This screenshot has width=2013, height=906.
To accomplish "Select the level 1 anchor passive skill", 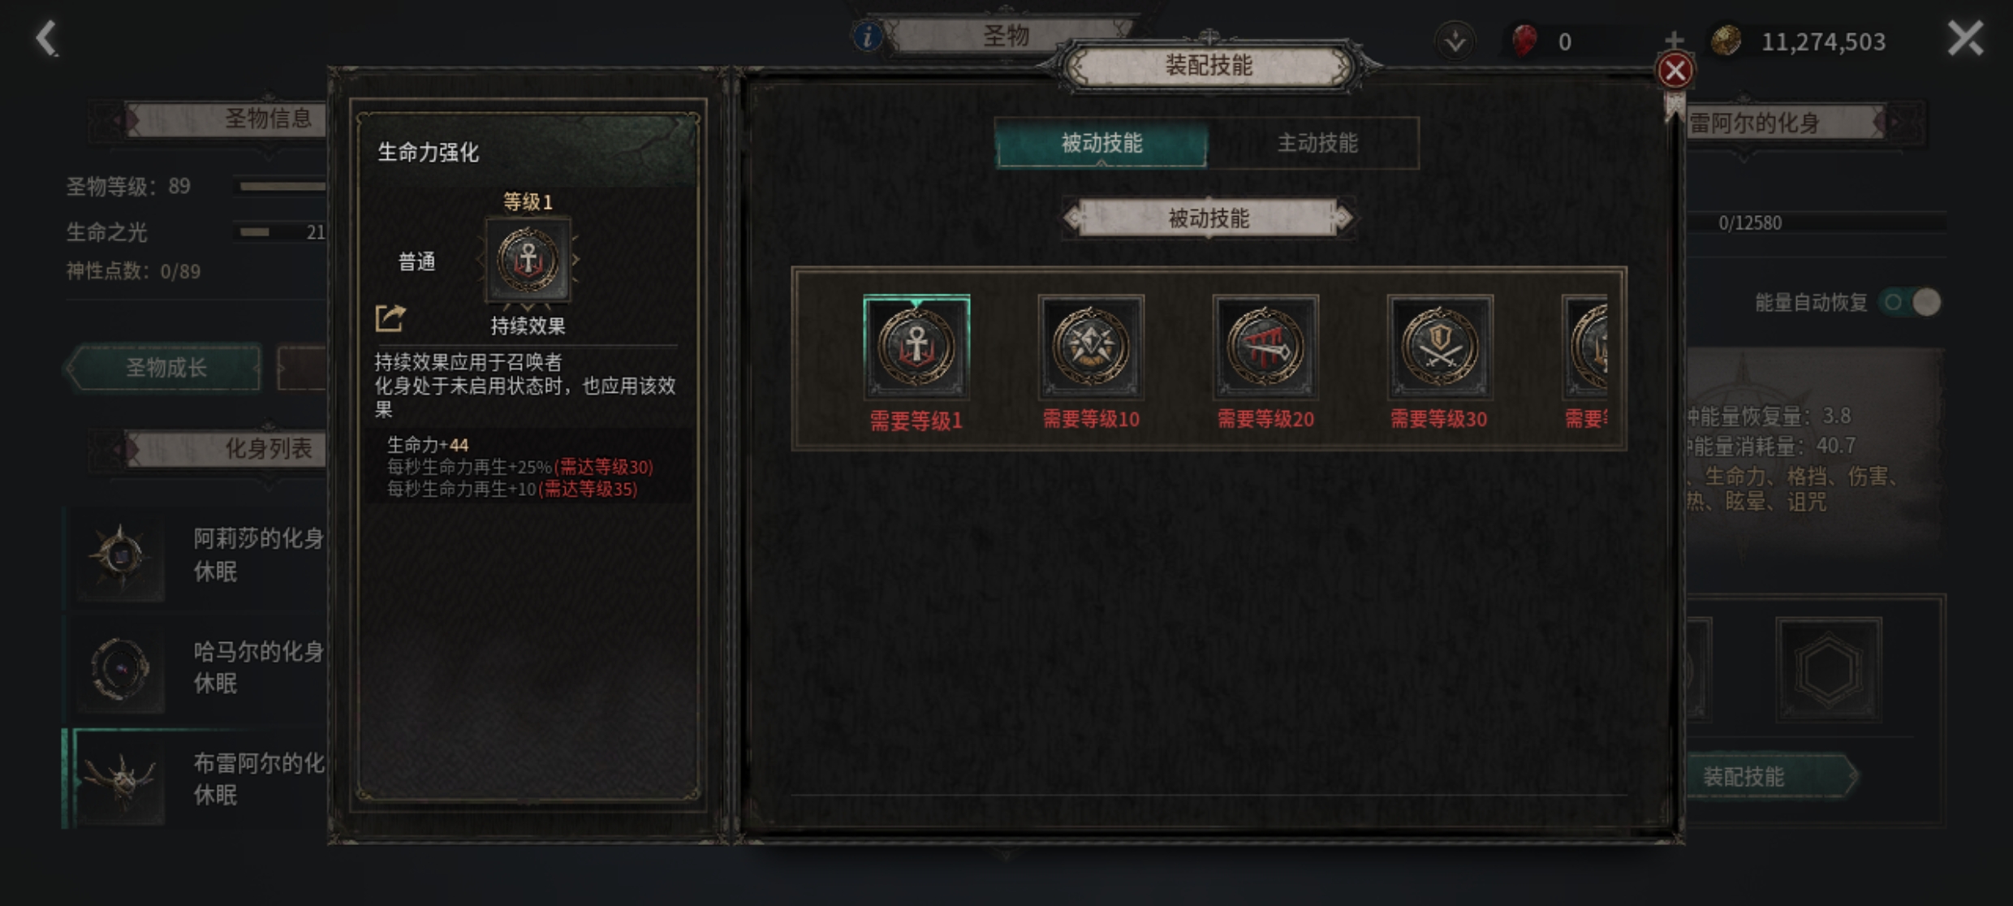I will (916, 347).
